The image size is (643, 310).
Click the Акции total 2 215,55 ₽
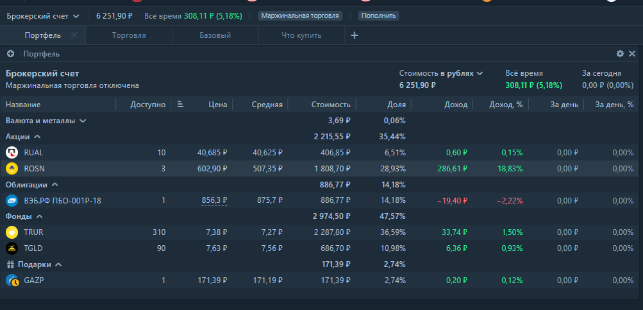pyautogui.click(x=332, y=137)
